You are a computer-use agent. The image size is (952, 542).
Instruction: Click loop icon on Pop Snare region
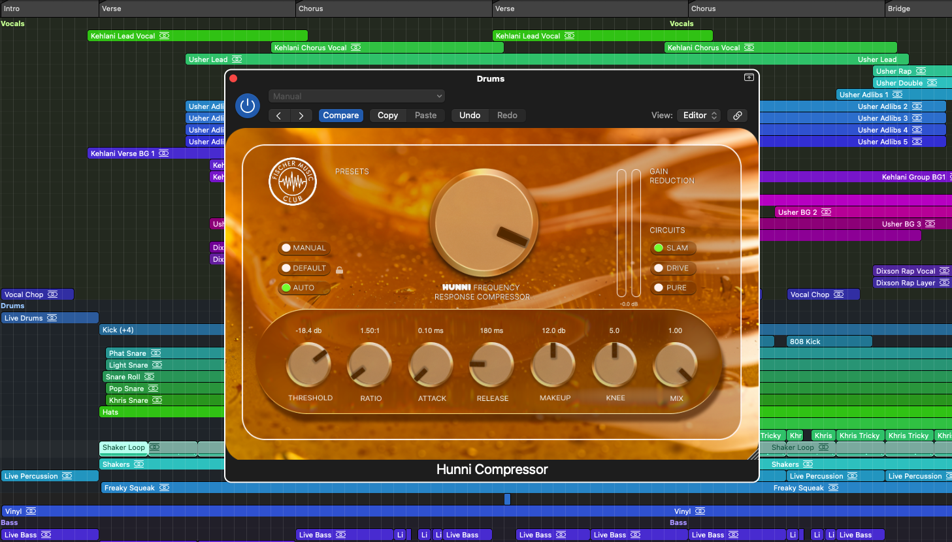point(153,389)
